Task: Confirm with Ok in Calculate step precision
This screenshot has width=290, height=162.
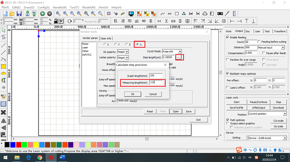Action: pos(133,94)
